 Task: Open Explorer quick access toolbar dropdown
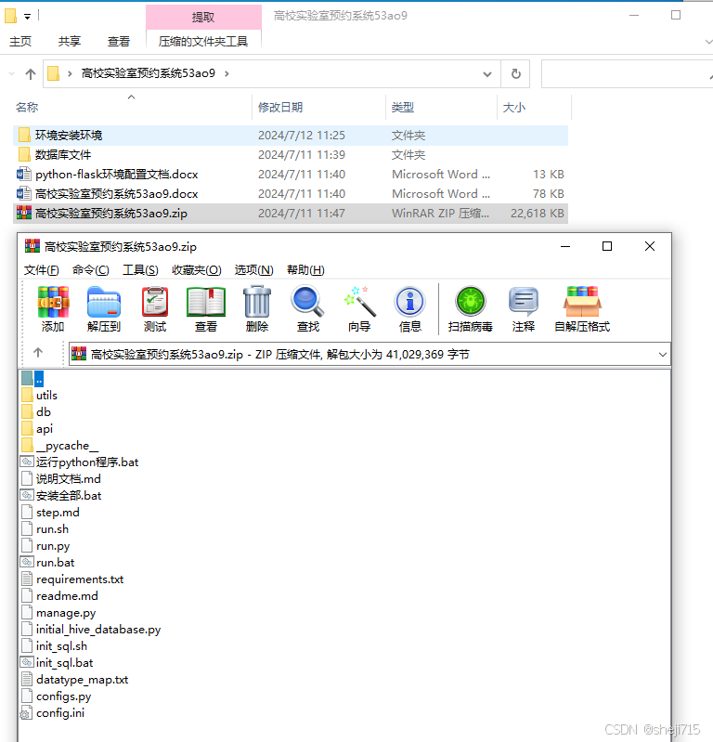point(28,17)
